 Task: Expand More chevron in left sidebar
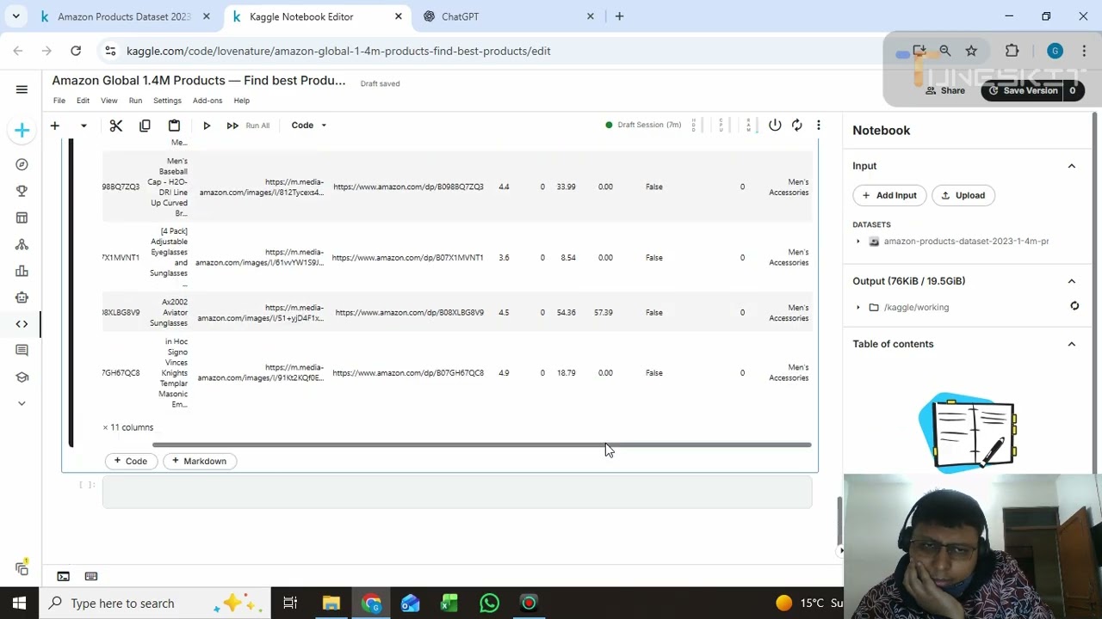point(22,403)
